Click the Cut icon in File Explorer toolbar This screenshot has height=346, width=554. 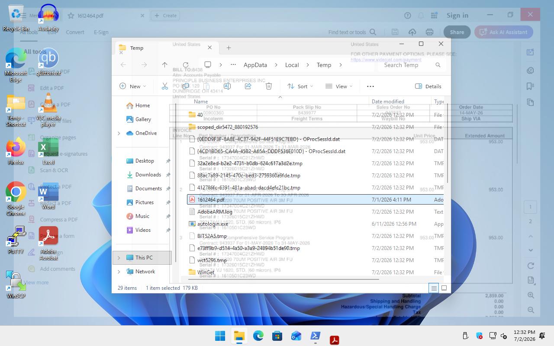tap(165, 86)
